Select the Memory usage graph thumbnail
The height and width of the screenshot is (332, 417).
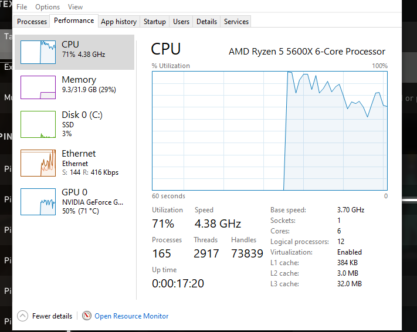38,87
